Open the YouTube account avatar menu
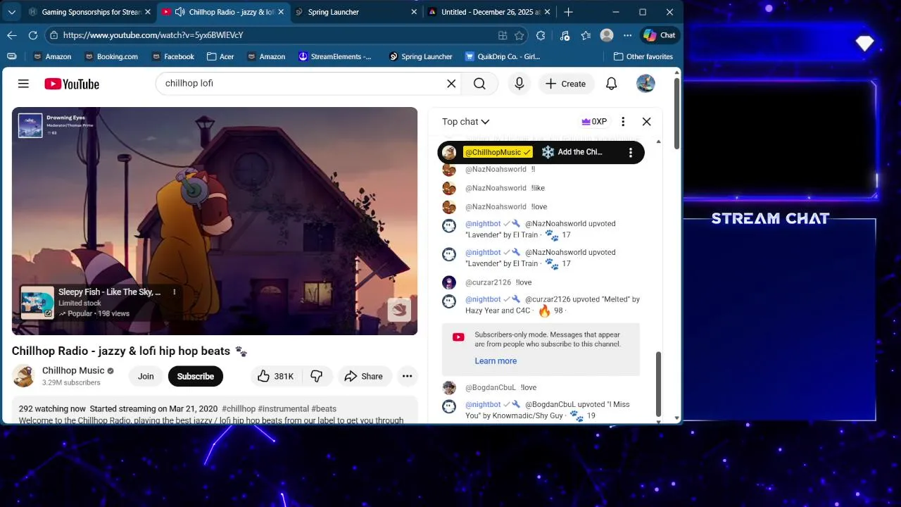The width and height of the screenshot is (901, 507). pos(645,84)
